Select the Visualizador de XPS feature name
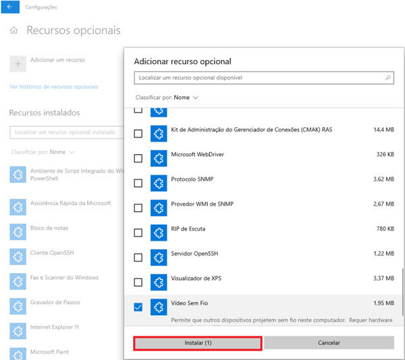The height and width of the screenshot is (360, 405). pos(196,278)
